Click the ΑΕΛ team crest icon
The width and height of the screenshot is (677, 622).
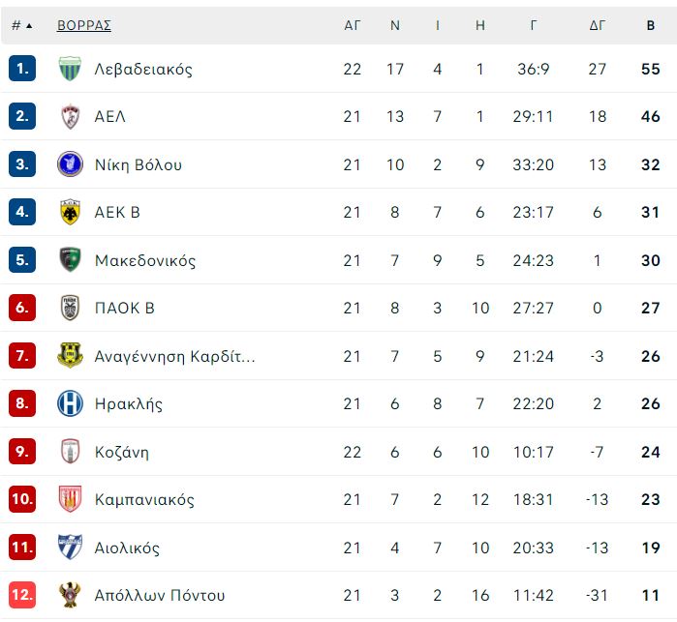tap(70, 116)
